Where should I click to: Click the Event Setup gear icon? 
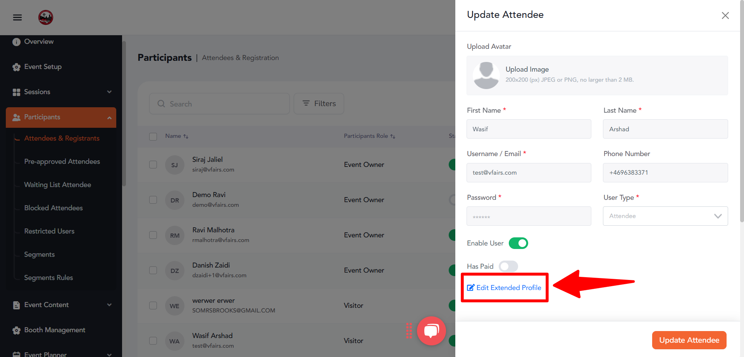click(x=16, y=67)
